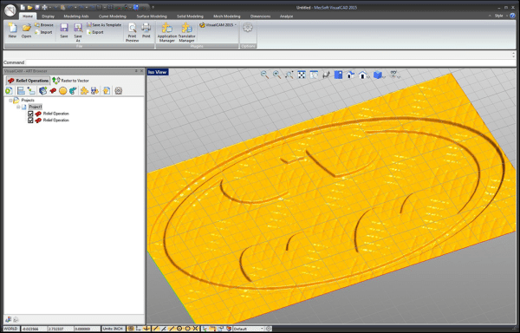Viewport: 520px width, 333px height.
Task: Click the Units: INCH status bar button
Action: pyautogui.click(x=113, y=329)
